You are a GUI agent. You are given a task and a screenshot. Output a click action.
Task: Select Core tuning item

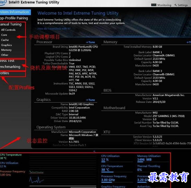(x=4, y=35)
